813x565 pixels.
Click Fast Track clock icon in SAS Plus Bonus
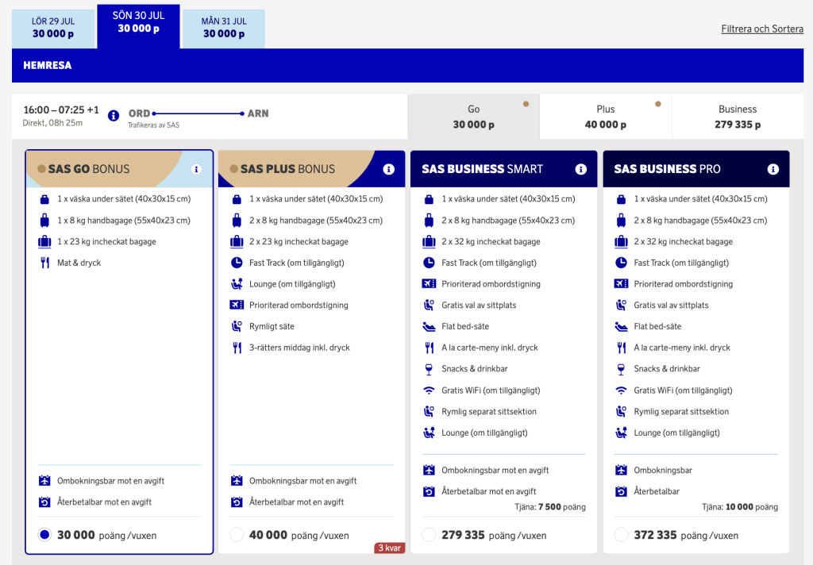[x=237, y=263]
